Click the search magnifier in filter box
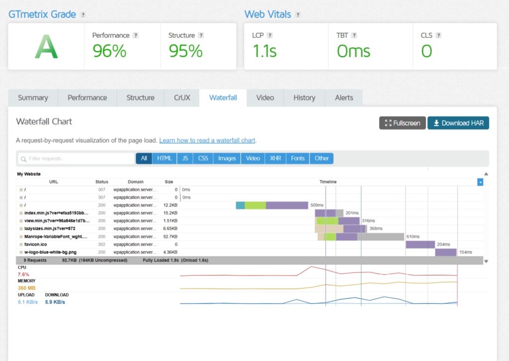The image size is (509, 361). [23, 159]
